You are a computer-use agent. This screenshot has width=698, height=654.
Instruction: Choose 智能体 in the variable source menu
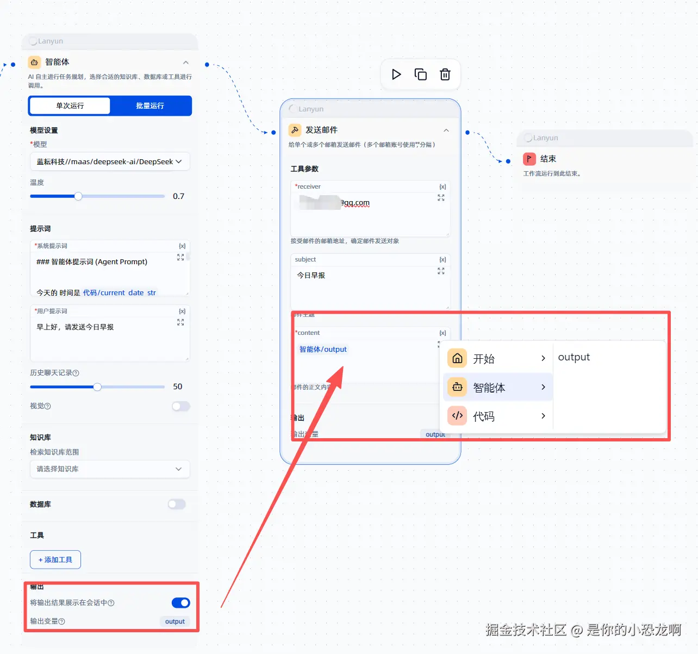point(498,387)
